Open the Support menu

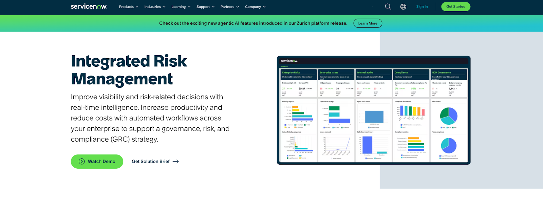pyautogui.click(x=205, y=7)
